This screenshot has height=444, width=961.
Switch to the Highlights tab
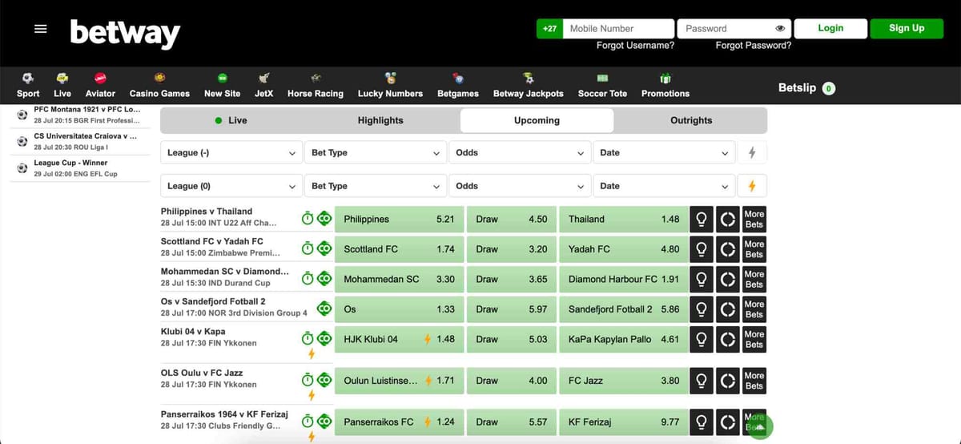[380, 120]
